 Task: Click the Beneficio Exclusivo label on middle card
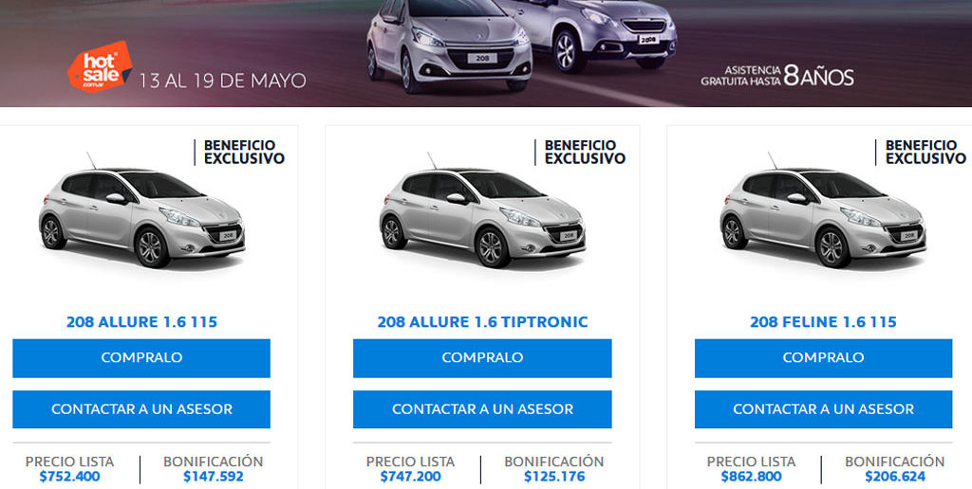[x=585, y=152]
